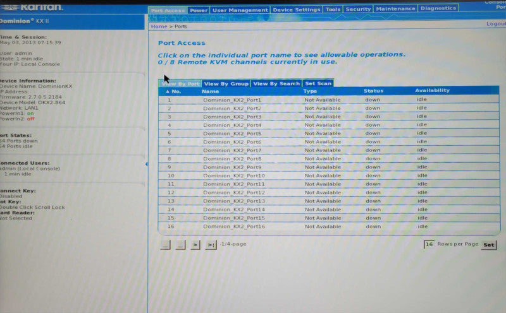The width and height of the screenshot is (506, 313).
Task: Go to the previous page of ports
Action: coord(180,245)
